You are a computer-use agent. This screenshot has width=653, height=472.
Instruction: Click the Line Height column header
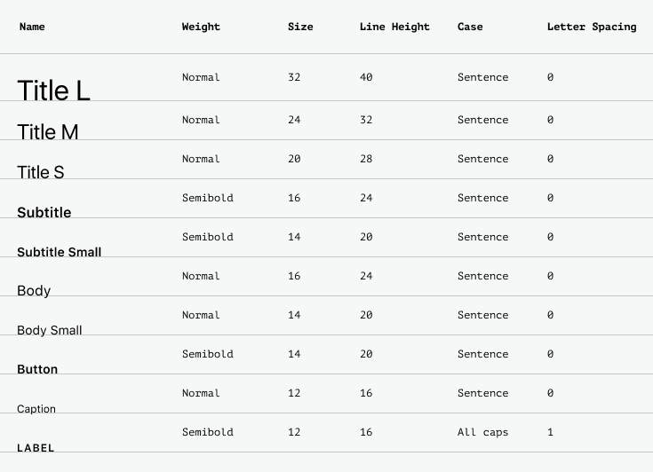pyautogui.click(x=394, y=27)
